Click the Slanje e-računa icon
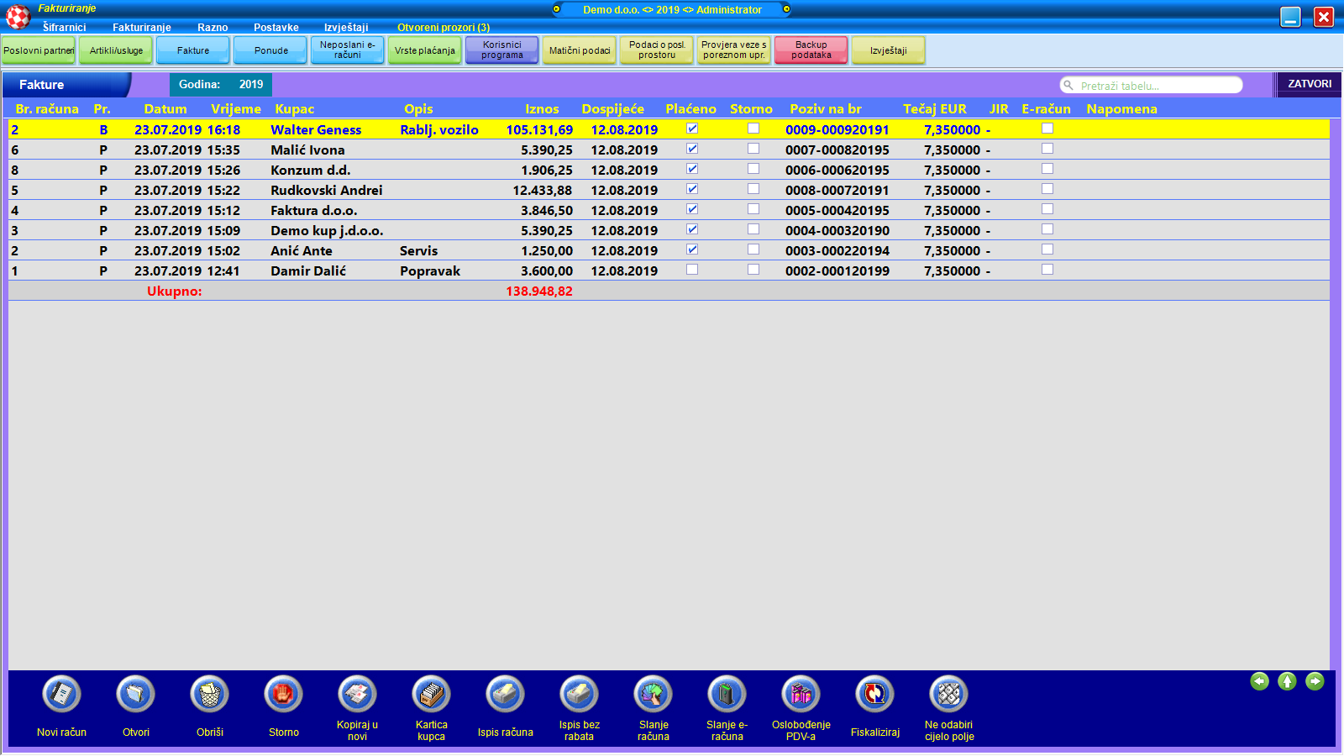 (x=727, y=695)
